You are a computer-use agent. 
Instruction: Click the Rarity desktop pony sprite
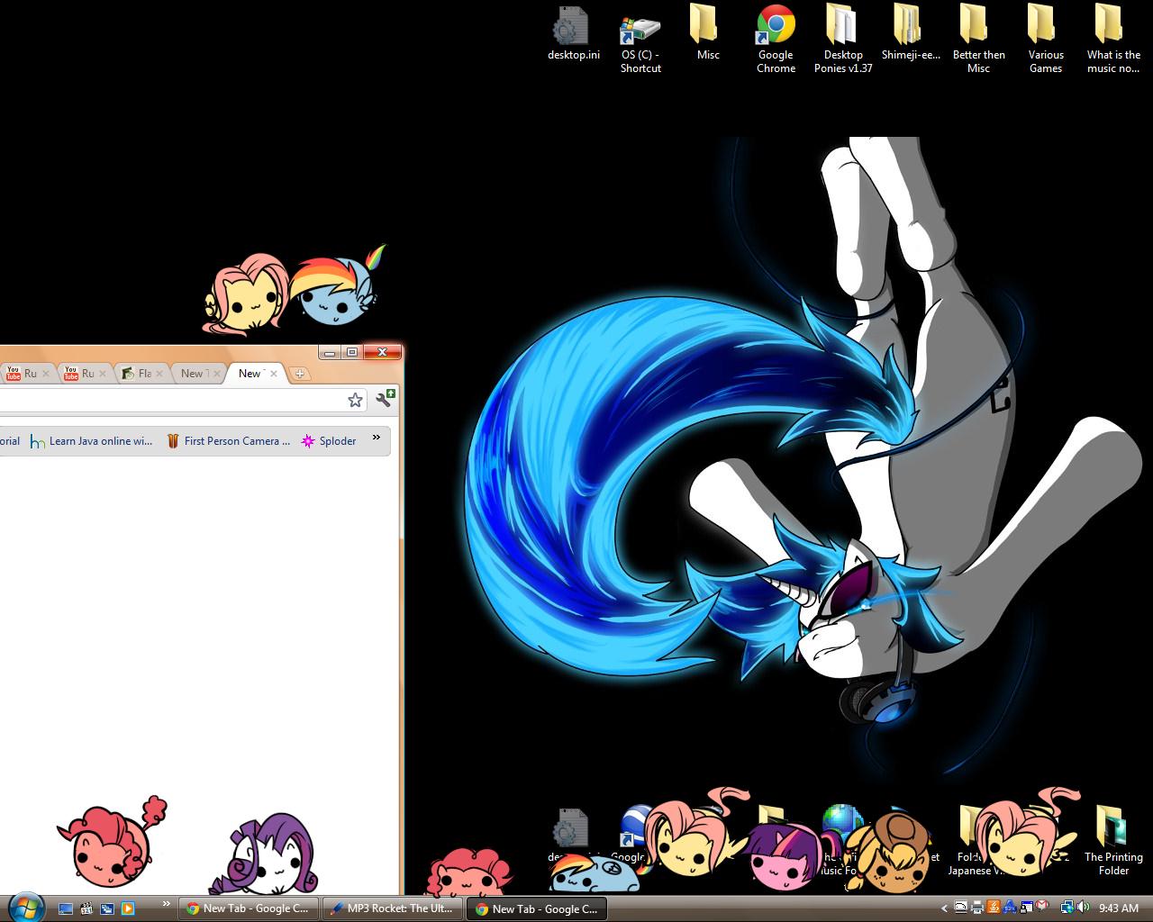pyautogui.click(x=263, y=854)
